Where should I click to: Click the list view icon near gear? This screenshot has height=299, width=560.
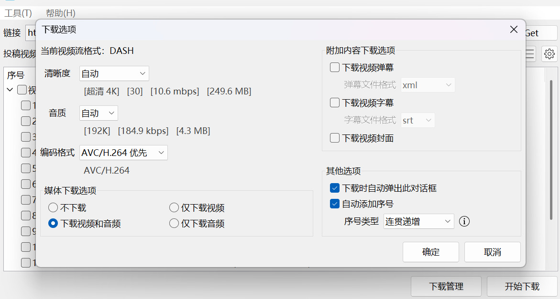(530, 54)
